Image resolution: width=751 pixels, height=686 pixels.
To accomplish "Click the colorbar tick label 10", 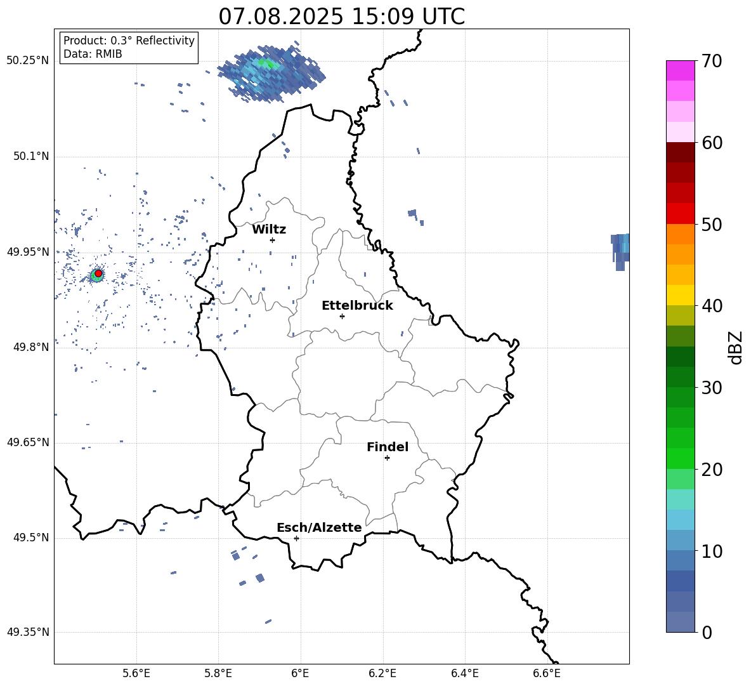I will click(x=712, y=551).
